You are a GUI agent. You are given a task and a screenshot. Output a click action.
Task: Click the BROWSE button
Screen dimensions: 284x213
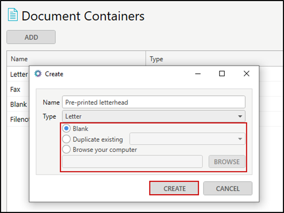227,162
